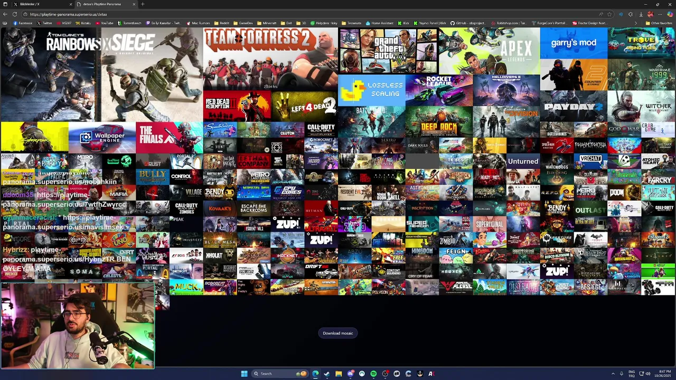Select the Besiege tile
This screenshot has width=676, height=380.
pyautogui.click(x=590, y=288)
